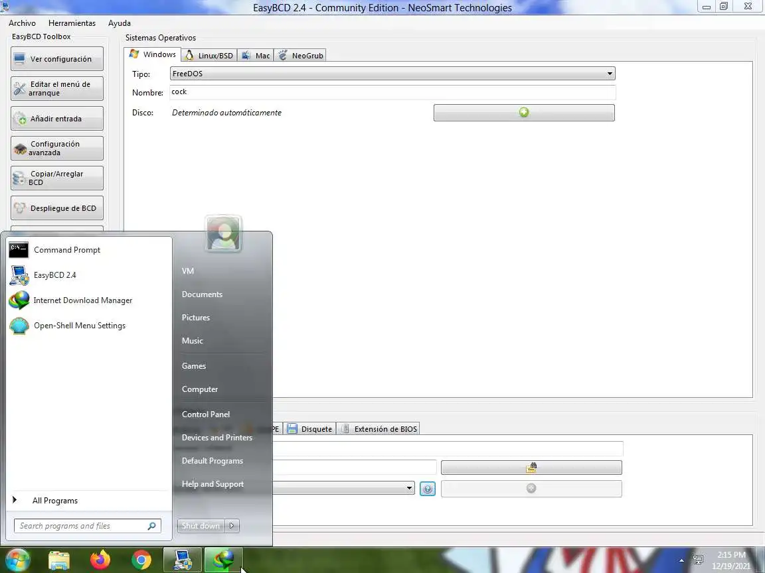Image resolution: width=765 pixels, height=573 pixels.
Task: Switch to Extensión de BIOS tab
Action: pos(379,429)
